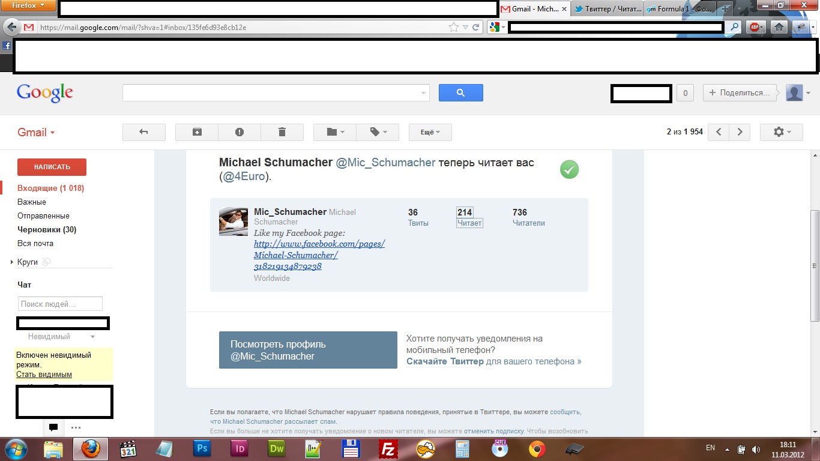The image size is (820, 461).
Task: Click the three dots more icon in sidebar
Action: pyautogui.click(x=76, y=428)
